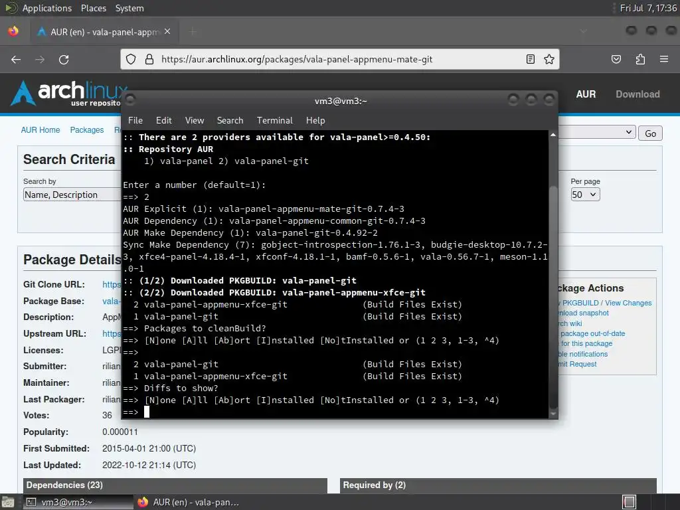Click the terminal vertical scrollbar
Screen dimensions: 680x510
coord(553,296)
